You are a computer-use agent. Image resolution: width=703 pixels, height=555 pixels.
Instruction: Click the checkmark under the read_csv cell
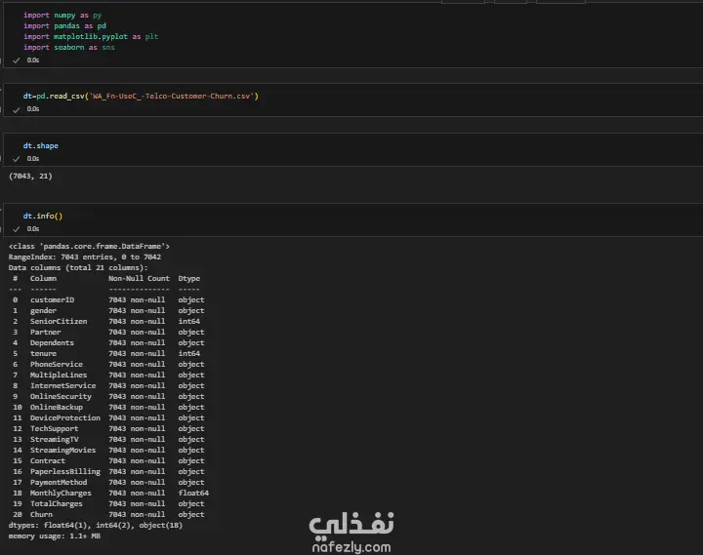click(x=17, y=109)
